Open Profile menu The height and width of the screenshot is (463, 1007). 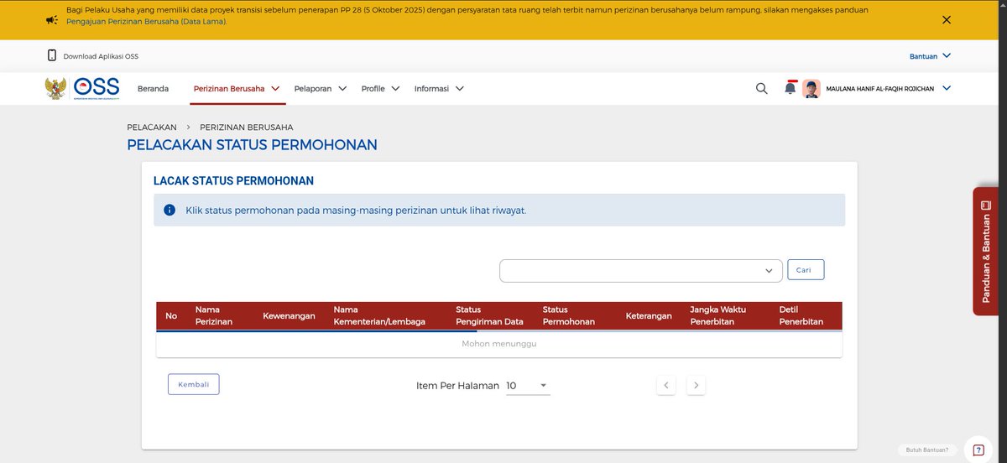(380, 88)
